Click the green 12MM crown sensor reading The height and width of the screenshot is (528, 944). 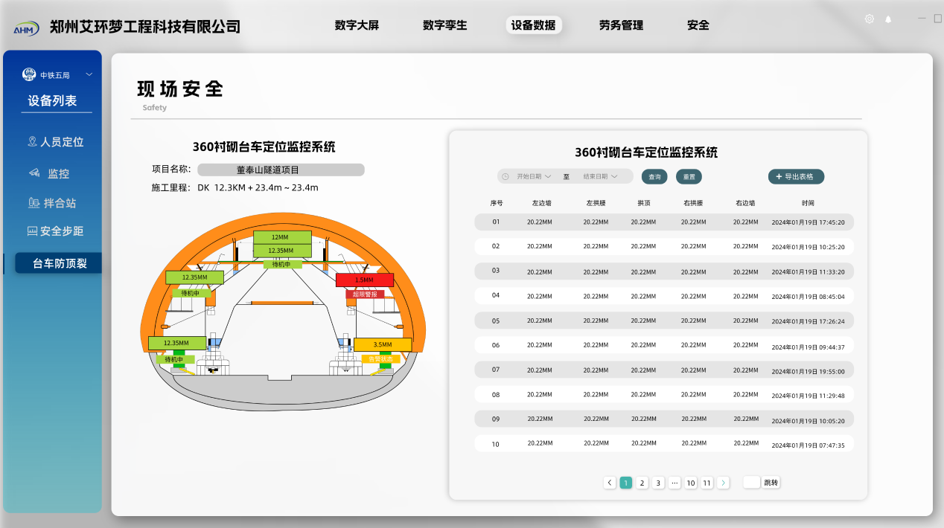tap(282, 237)
